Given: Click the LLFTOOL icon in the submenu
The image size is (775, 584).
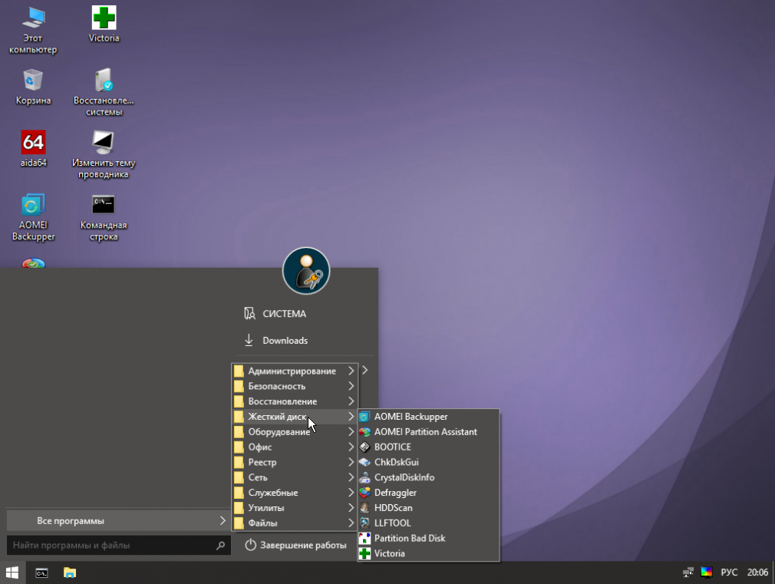Looking at the screenshot, I should pos(364,523).
